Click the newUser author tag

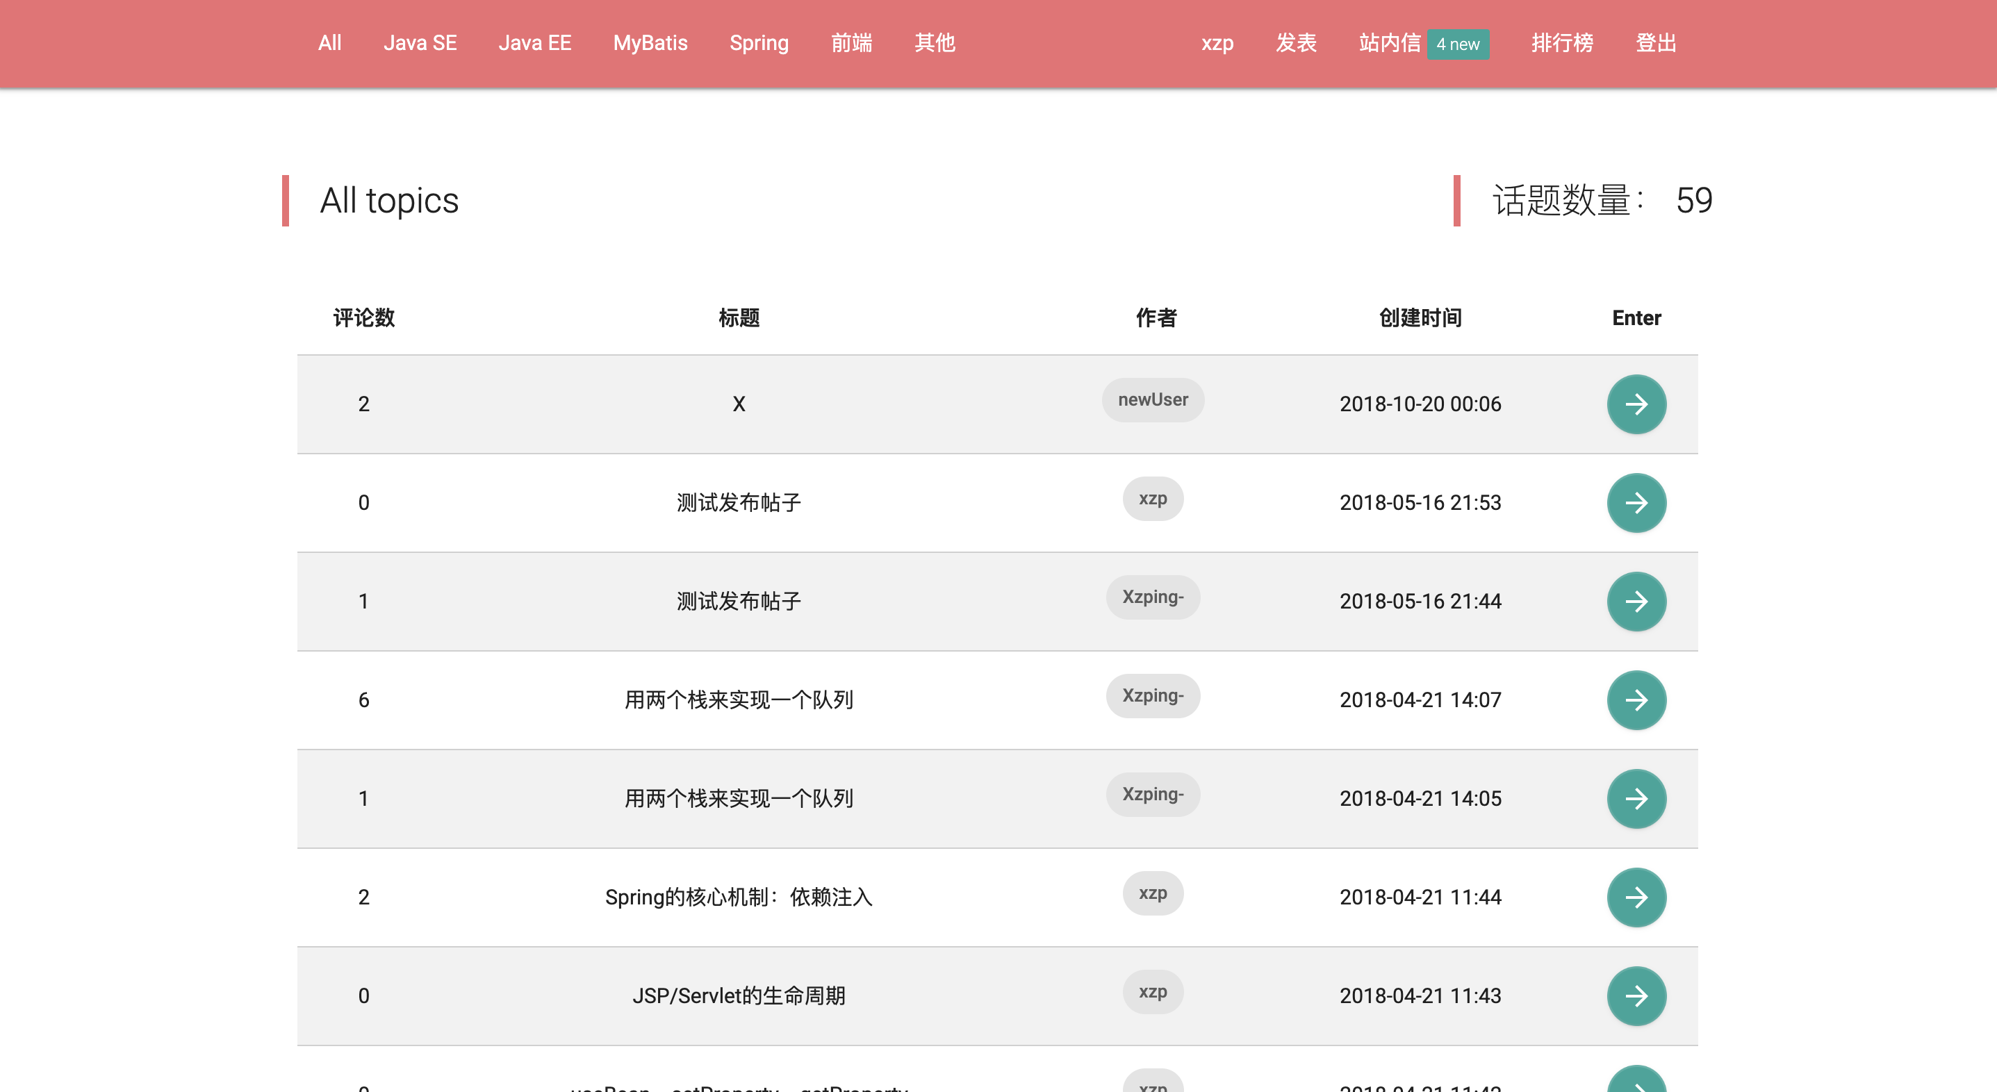pos(1152,400)
